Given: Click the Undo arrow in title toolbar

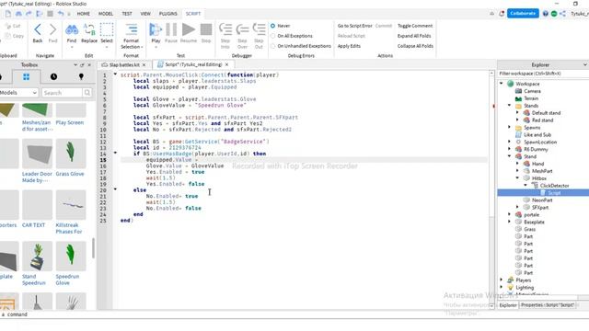Looking at the screenshot, I should pos(61,14).
